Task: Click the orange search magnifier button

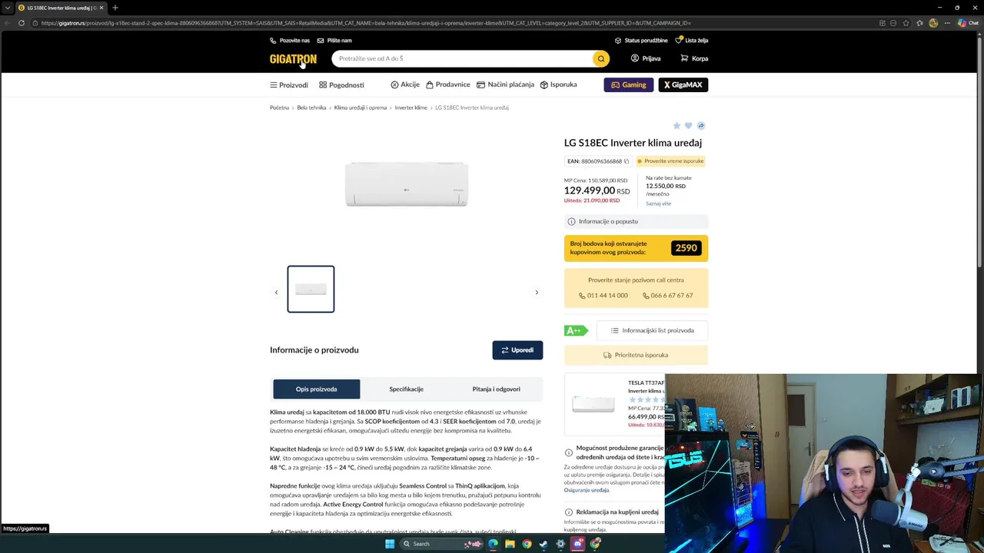Action: coord(601,58)
